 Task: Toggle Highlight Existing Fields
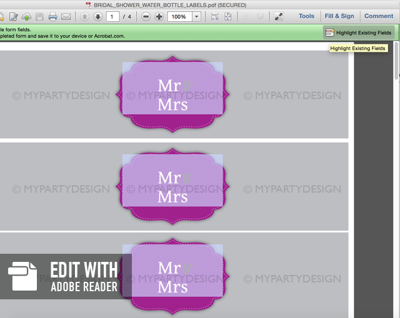358,32
